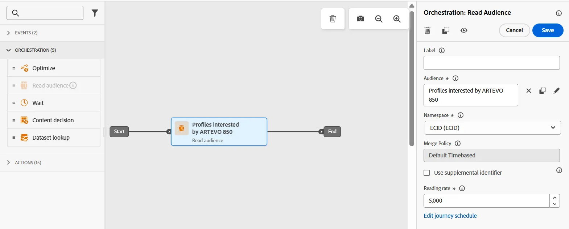Select the Wait activity in the palette

54,103
